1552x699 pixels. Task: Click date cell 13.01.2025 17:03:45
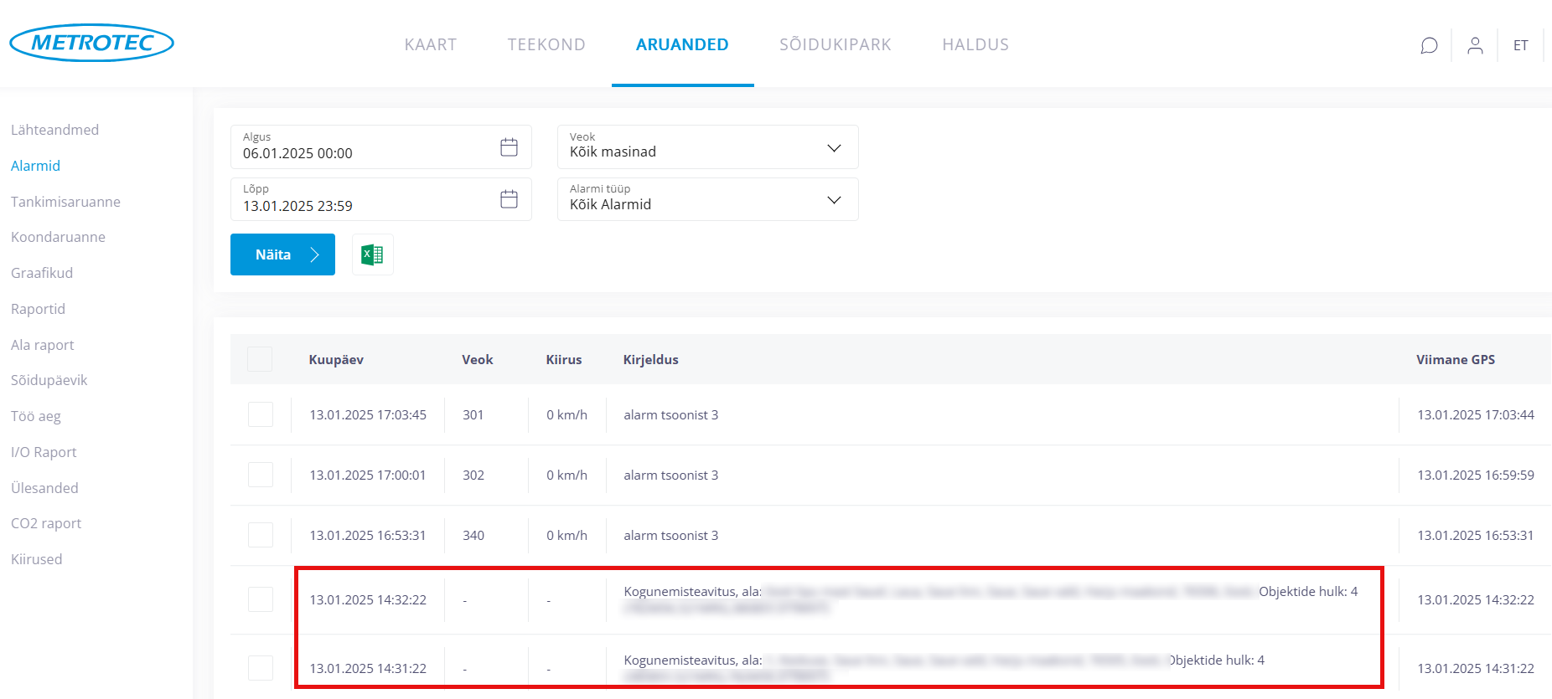point(368,414)
